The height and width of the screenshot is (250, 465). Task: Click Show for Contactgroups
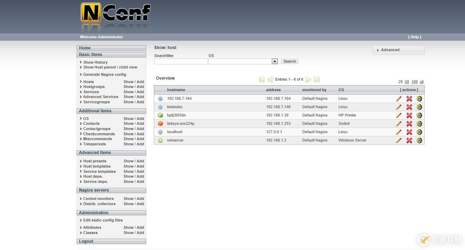pyautogui.click(x=128, y=129)
